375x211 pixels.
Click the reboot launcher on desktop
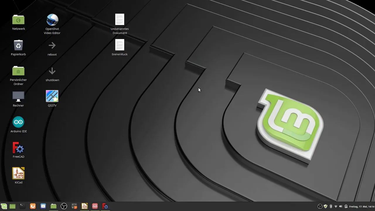point(52,45)
